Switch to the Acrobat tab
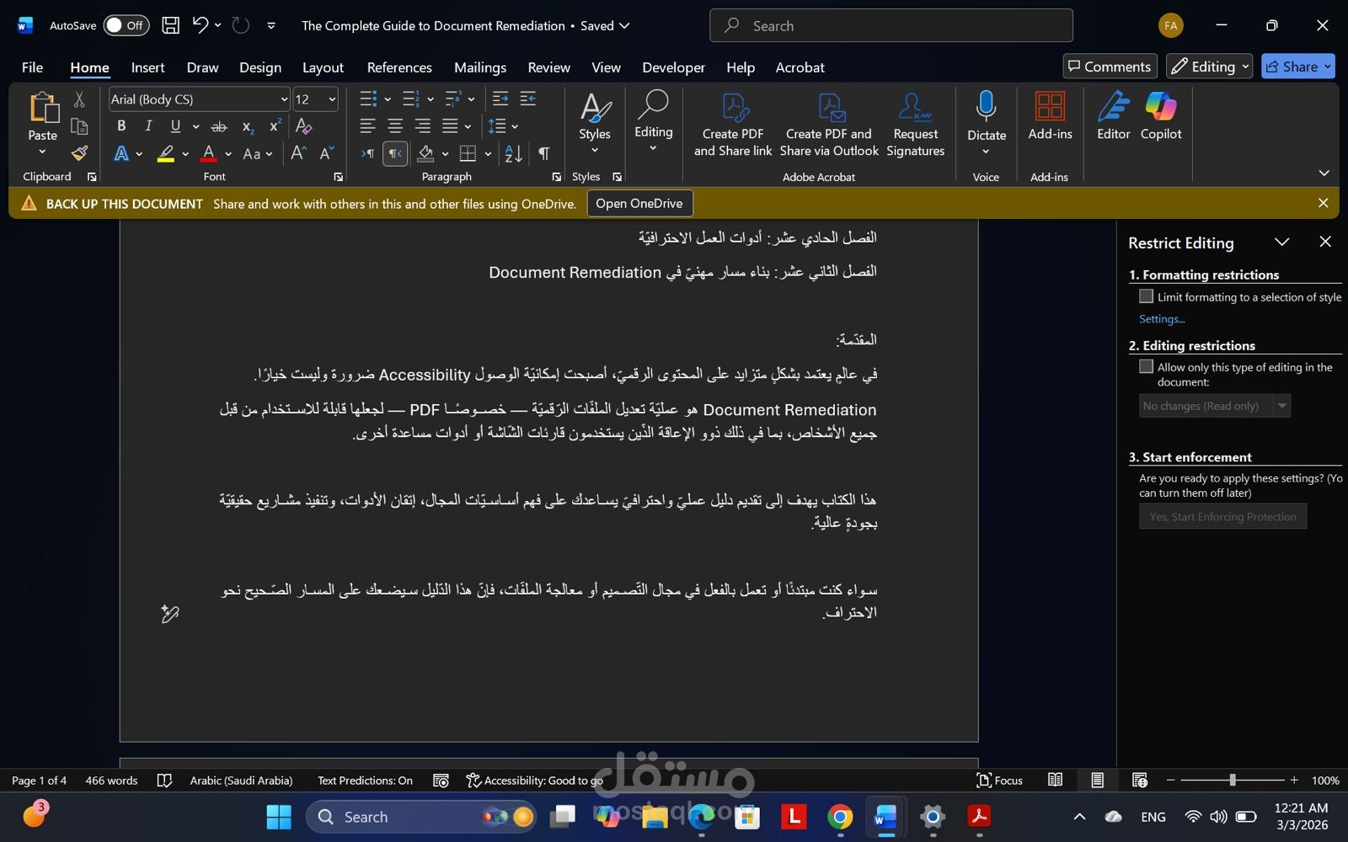The image size is (1348, 842). [800, 67]
